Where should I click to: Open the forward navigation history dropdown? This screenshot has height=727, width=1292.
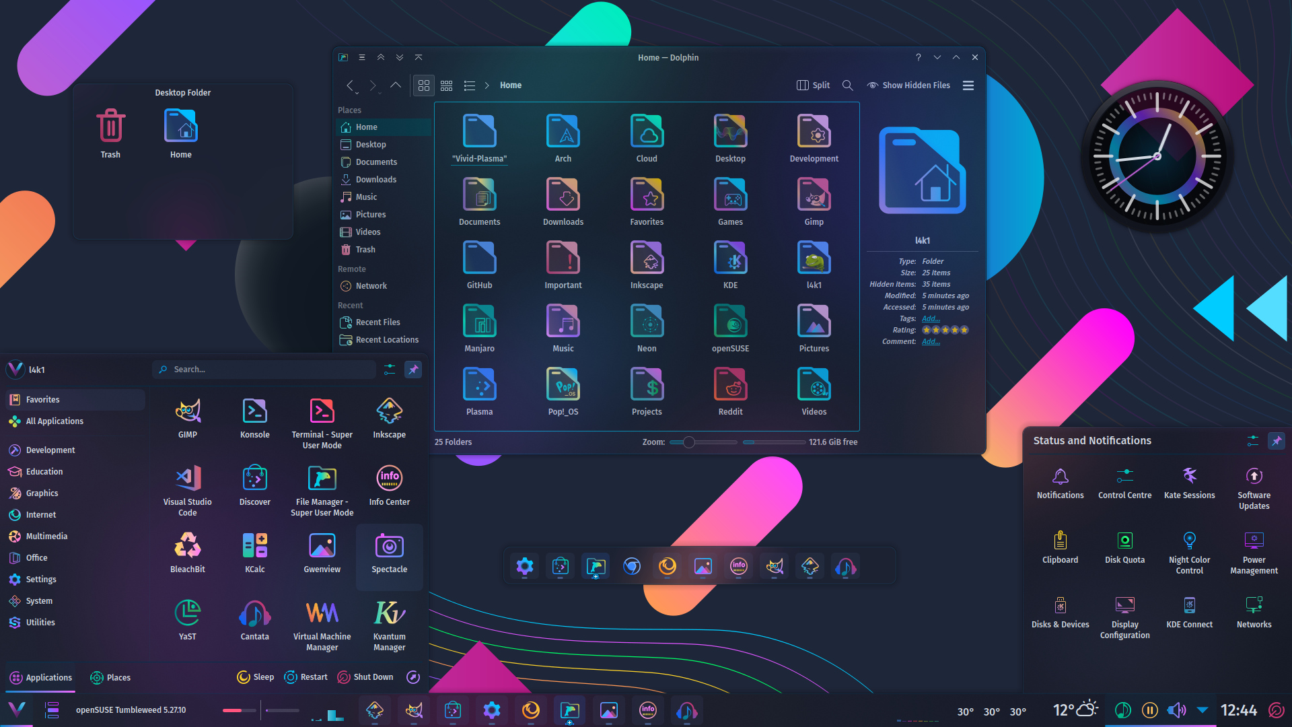(x=380, y=92)
